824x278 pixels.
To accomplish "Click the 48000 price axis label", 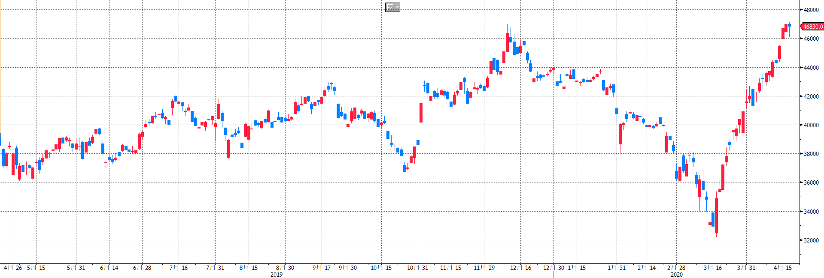I will click(x=811, y=10).
